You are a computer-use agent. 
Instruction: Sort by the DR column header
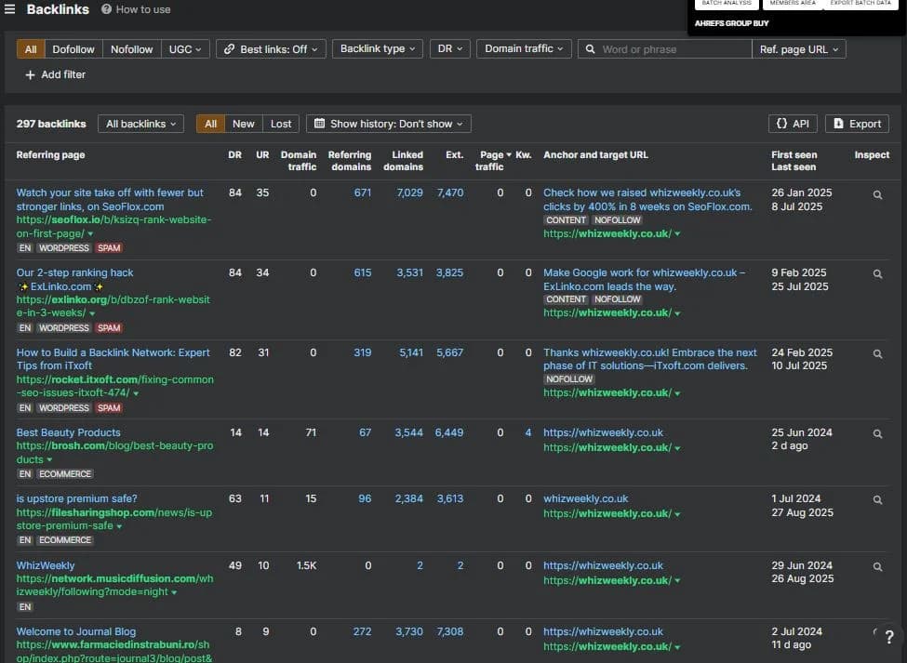[x=234, y=155]
